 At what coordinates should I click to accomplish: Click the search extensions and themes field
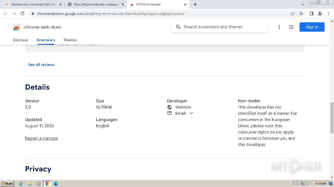pyautogui.click(x=219, y=27)
